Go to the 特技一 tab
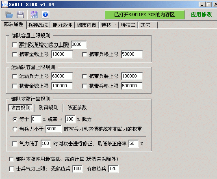Image resolution: width=217 pixels, height=179 pixels. point(108,25)
